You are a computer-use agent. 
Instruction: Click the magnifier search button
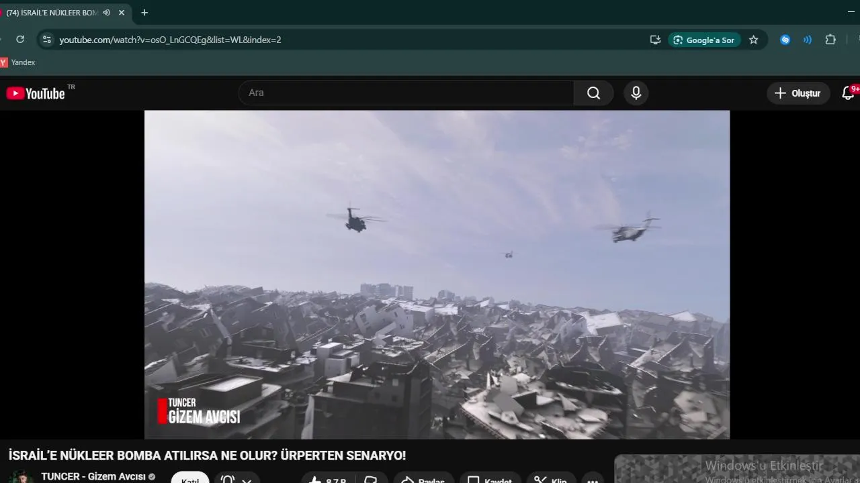click(x=594, y=93)
